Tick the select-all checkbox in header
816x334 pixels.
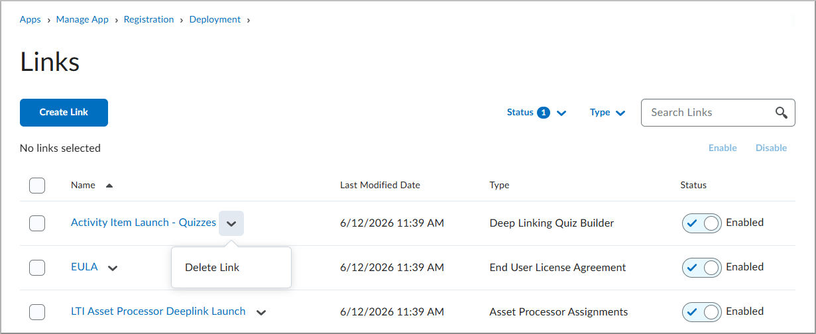tap(37, 186)
